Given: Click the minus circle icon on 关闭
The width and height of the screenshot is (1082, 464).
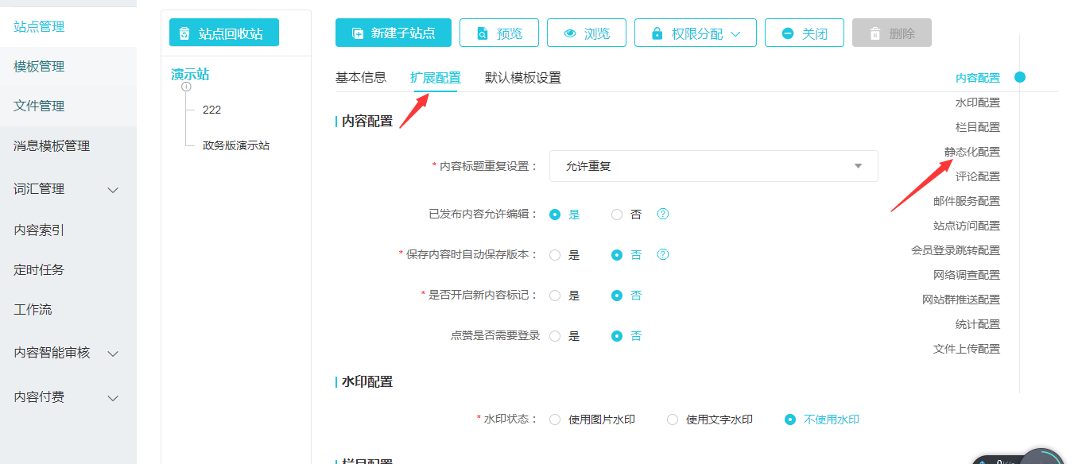Looking at the screenshot, I should click(x=788, y=33).
